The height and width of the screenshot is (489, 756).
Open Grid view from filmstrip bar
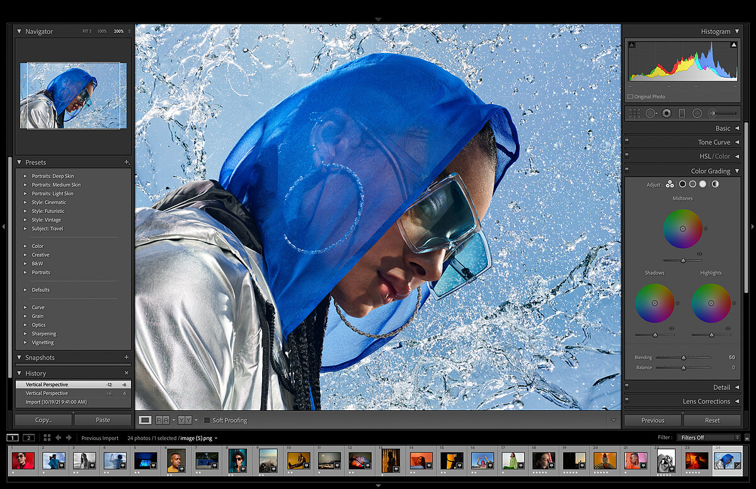[x=47, y=437]
